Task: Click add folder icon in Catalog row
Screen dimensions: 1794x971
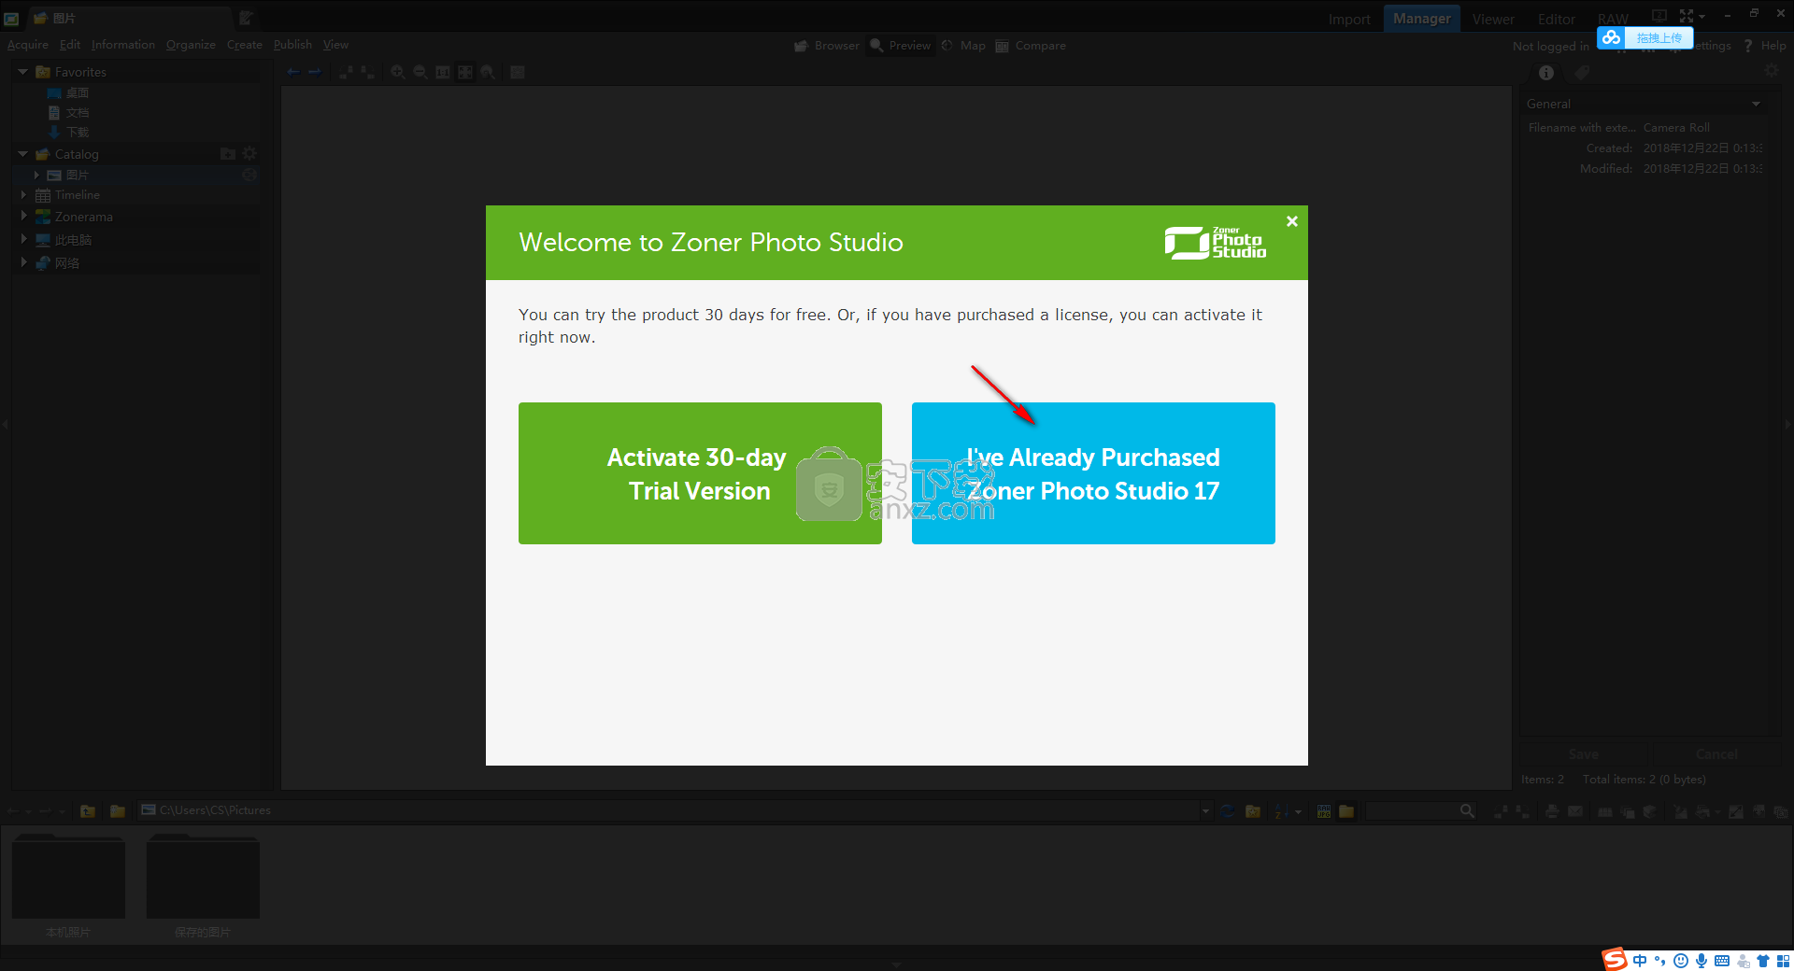Action: point(227,153)
